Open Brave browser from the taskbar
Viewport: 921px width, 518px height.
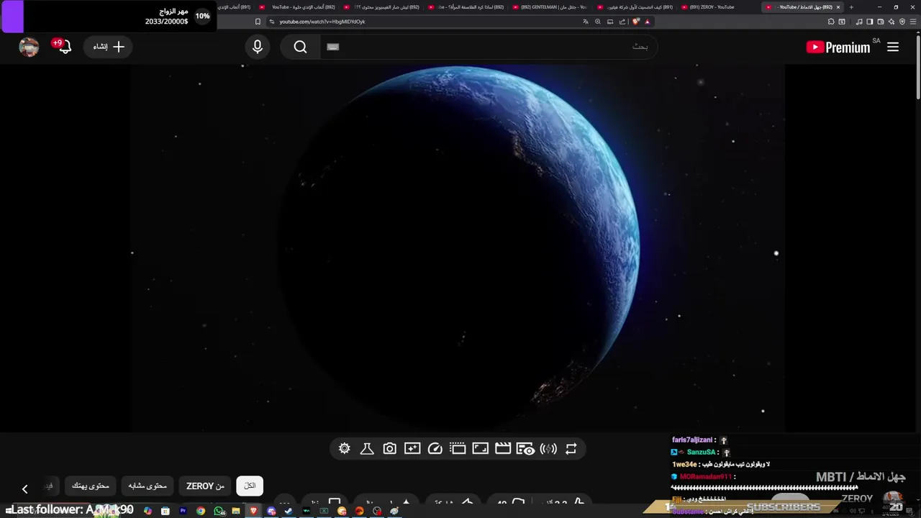pyautogui.click(x=253, y=511)
